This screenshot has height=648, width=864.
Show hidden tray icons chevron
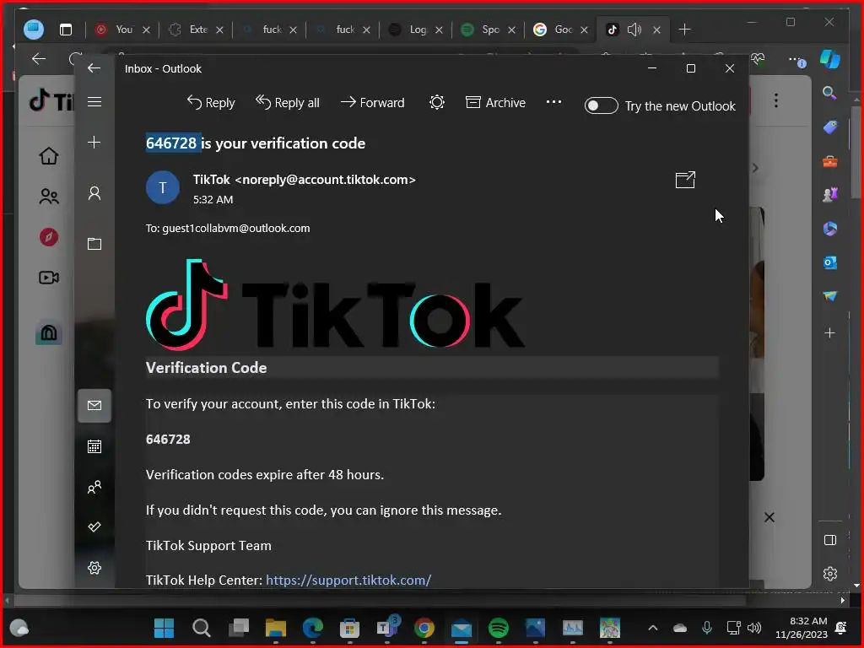(x=653, y=628)
